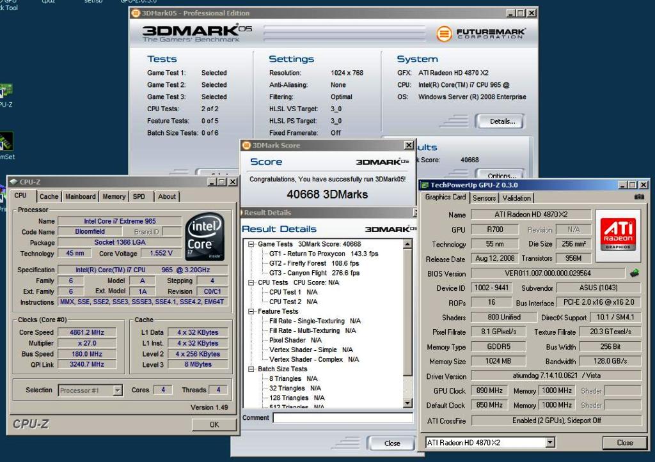Screen dimensions: 655x462
Task: Select GT1 - Return To Proxycon result row
Action: [323, 254]
